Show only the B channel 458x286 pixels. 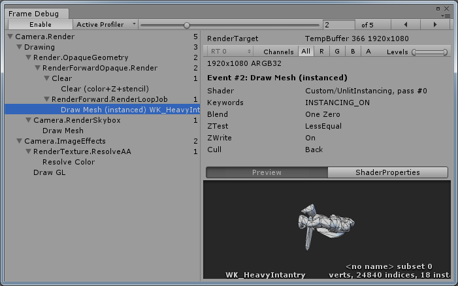(x=353, y=52)
